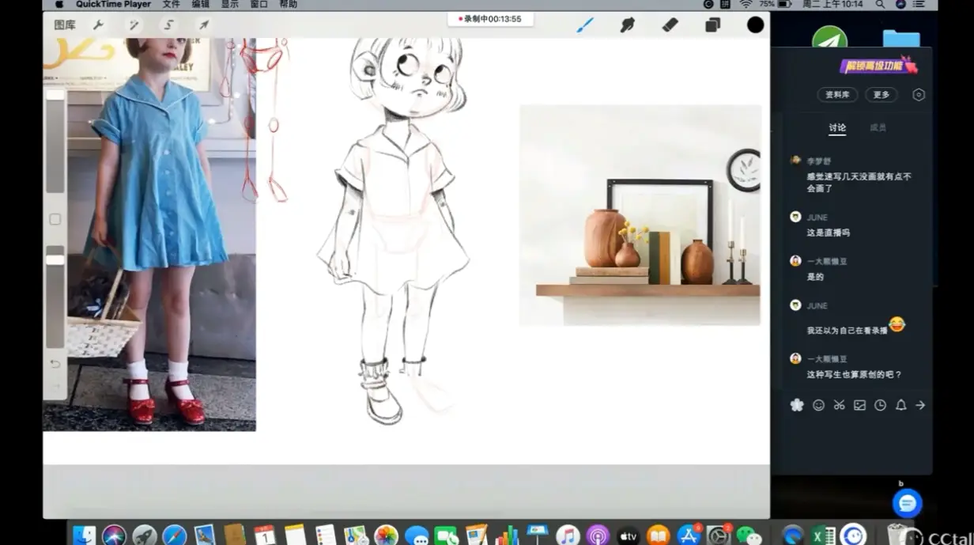Click the send arrow in the chat panel
The image size is (974, 545).
click(x=920, y=404)
